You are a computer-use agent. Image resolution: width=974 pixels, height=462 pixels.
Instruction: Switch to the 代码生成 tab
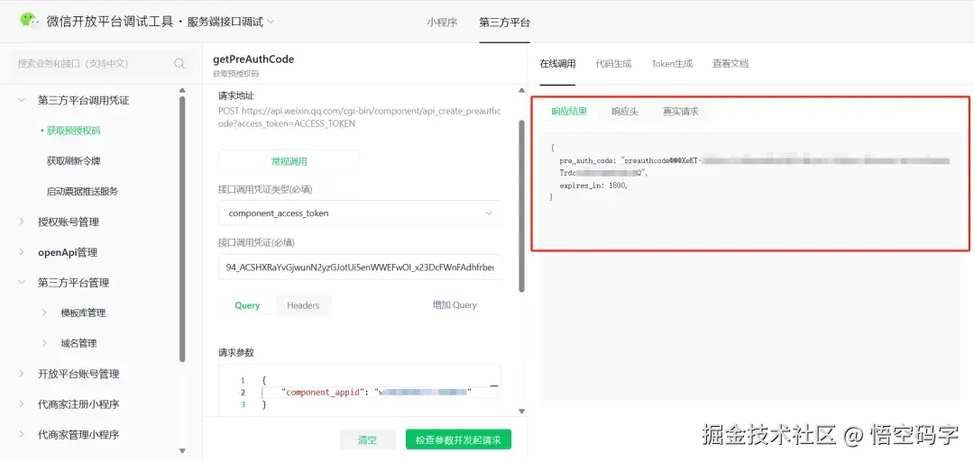(613, 63)
